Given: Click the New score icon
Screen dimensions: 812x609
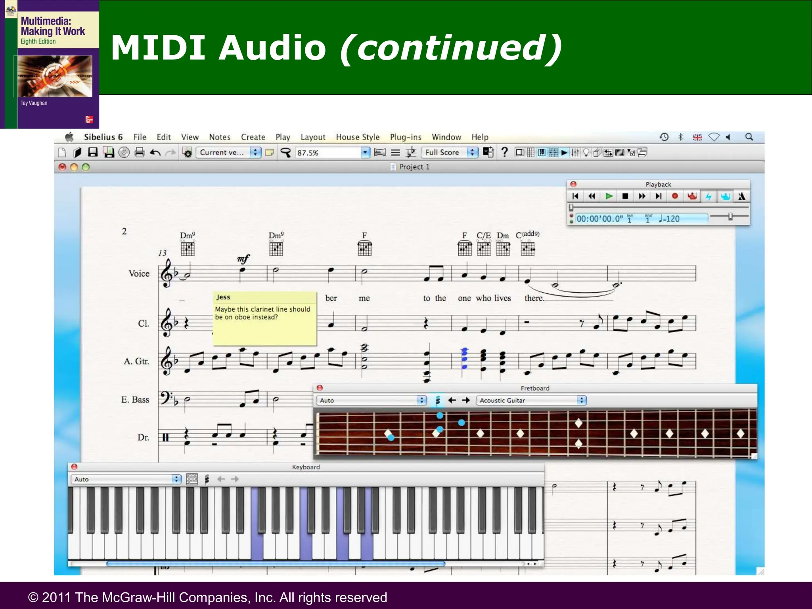Looking at the screenshot, I should 62,153.
